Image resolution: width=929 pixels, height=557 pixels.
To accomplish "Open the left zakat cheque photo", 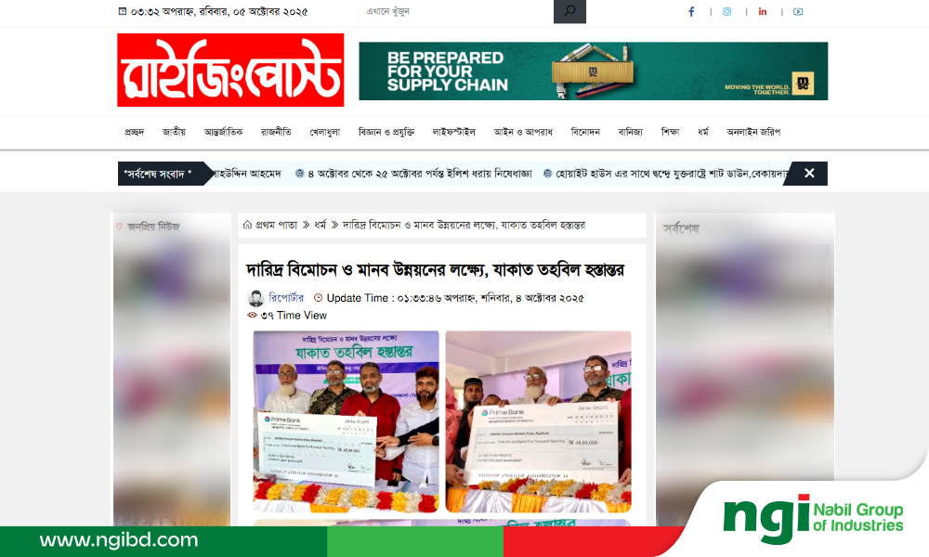I will (x=346, y=421).
